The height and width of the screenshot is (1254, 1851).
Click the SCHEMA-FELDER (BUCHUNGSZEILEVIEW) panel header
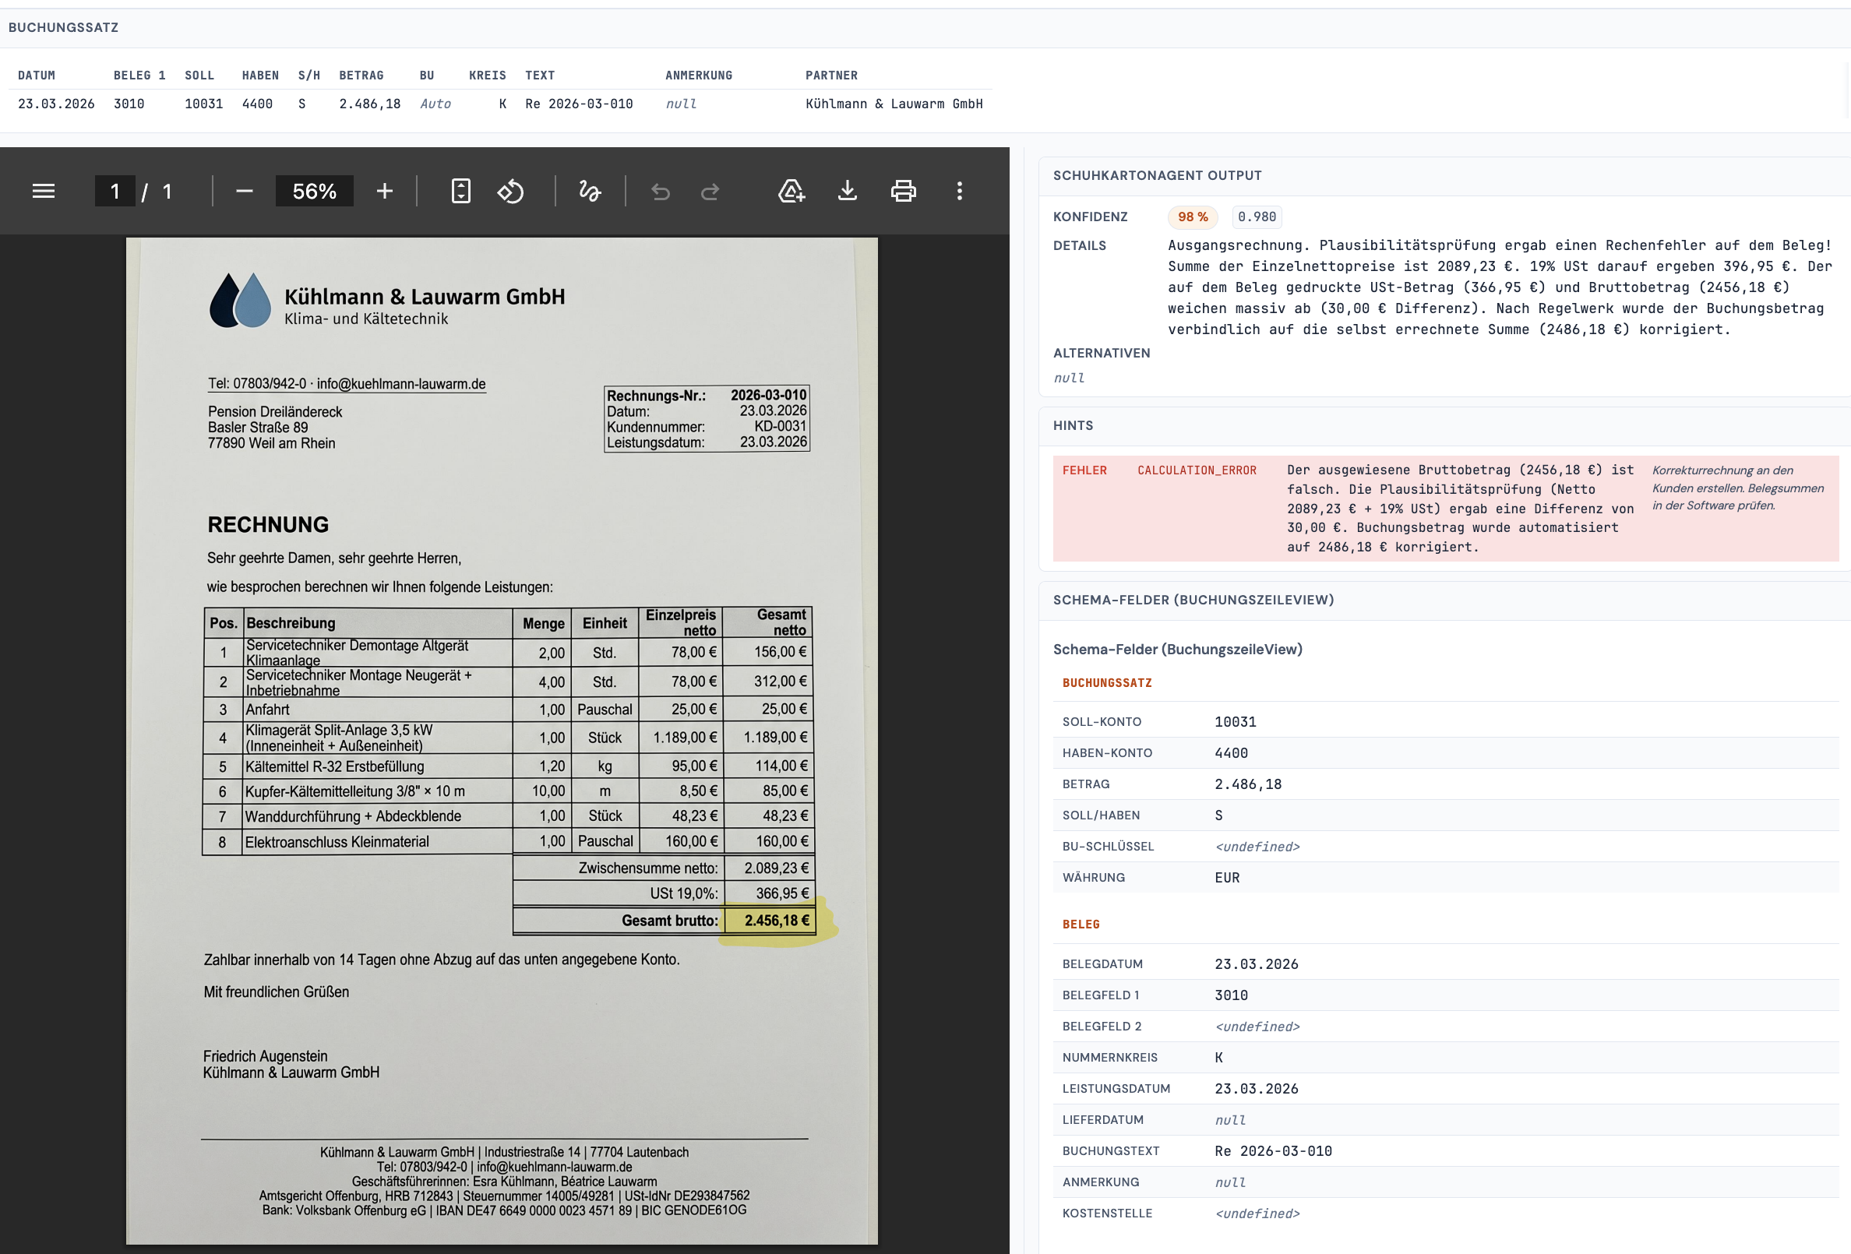pos(1193,600)
